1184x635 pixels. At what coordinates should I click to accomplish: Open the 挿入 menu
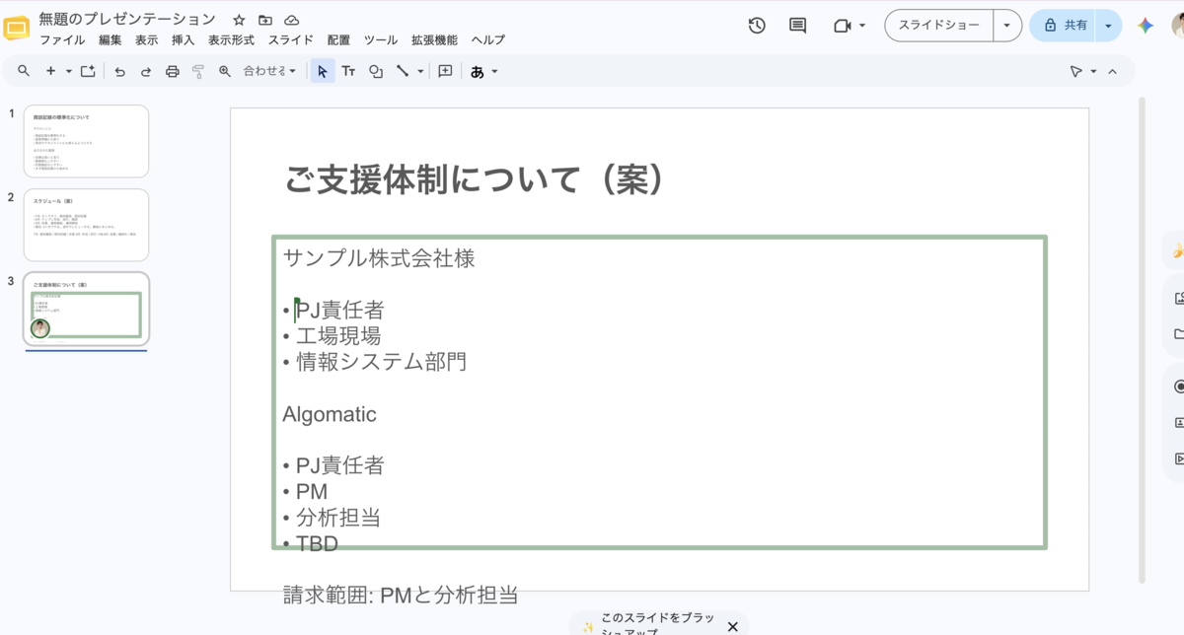(184, 40)
